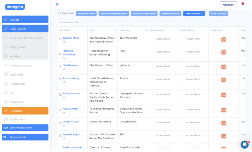Click the top-right Upgrade button
Screen dimensions: 252x152
(228, 5)
